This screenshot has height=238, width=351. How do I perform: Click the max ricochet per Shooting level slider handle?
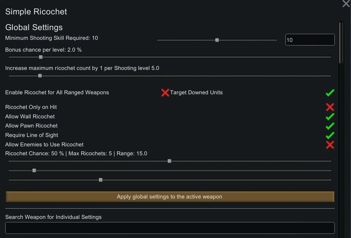point(40,76)
